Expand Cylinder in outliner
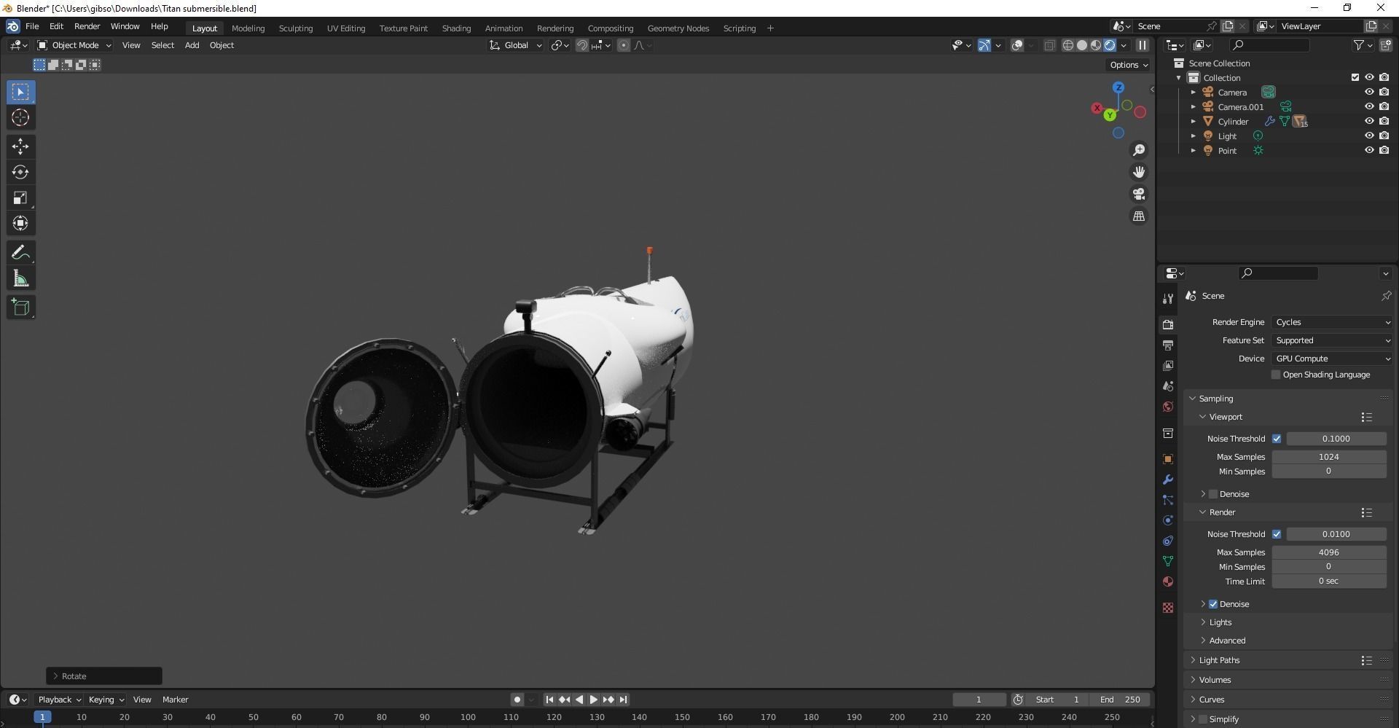 [x=1193, y=122]
